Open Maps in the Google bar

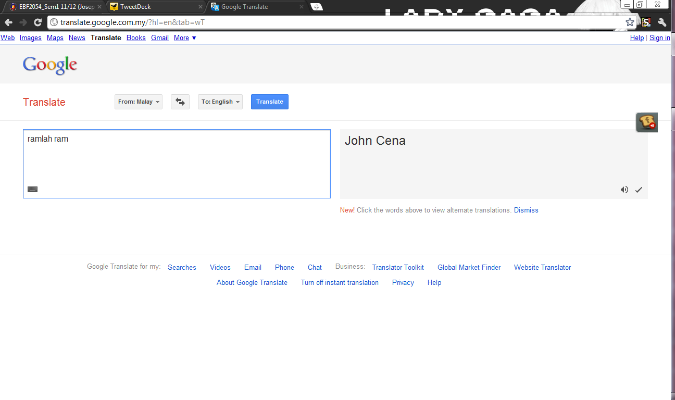tap(55, 37)
